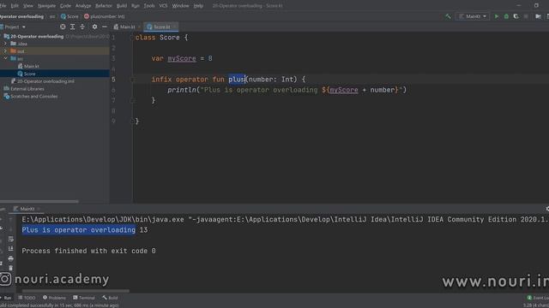Hide the Project panel with minus icon
The width and height of the screenshot is (549, 308).
[x=105, y=27]
